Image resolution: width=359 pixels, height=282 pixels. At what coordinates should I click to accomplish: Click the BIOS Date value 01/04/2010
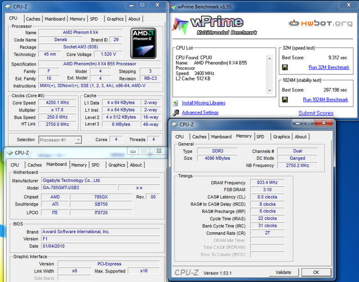coord(101,246)
